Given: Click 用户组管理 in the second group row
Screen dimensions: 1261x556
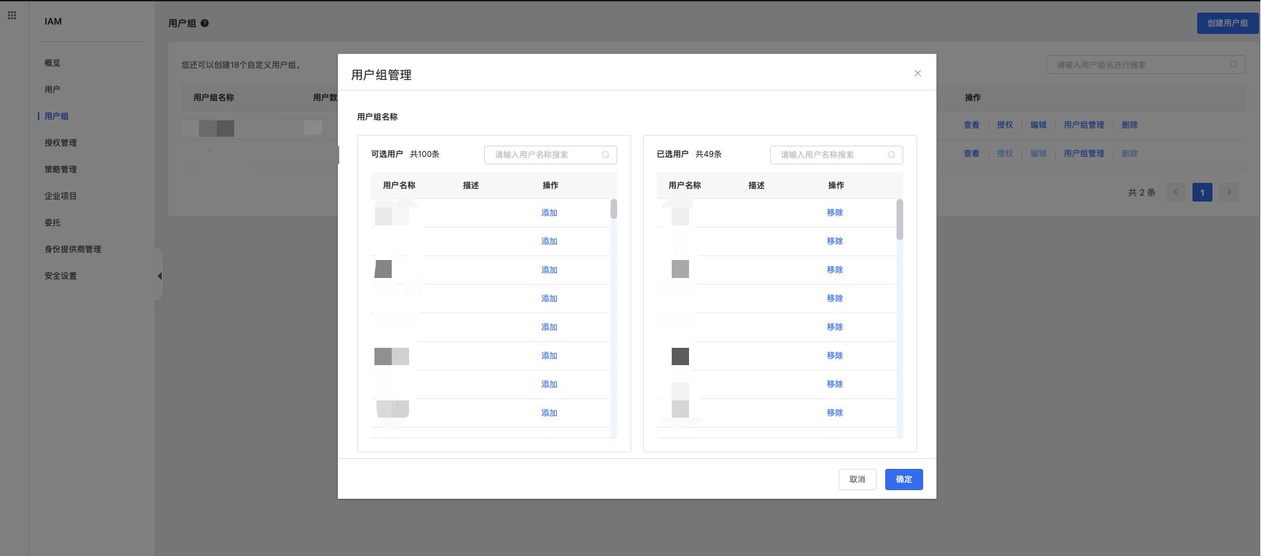Looking at the screenshot, I should tap(1084, 154).
